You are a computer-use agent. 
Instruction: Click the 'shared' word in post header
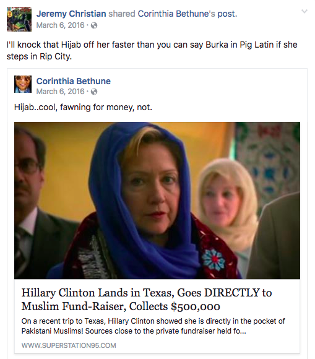coord(122,14)
